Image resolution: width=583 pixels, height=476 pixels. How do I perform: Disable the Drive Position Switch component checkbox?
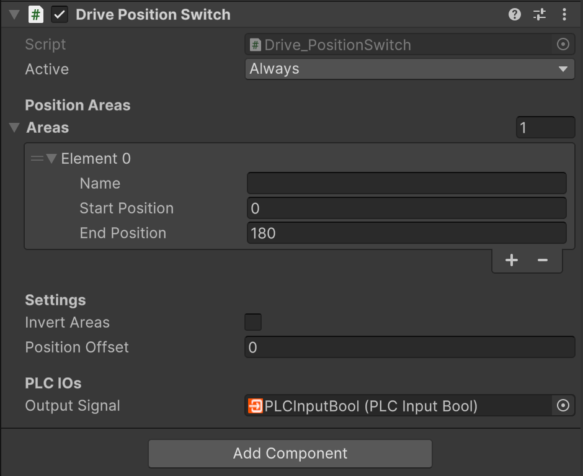[x=60, y=15]
